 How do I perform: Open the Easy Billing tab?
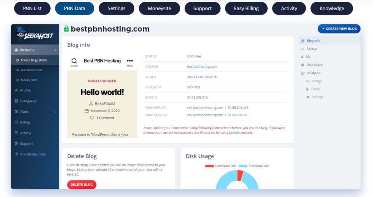click(246, 8)
